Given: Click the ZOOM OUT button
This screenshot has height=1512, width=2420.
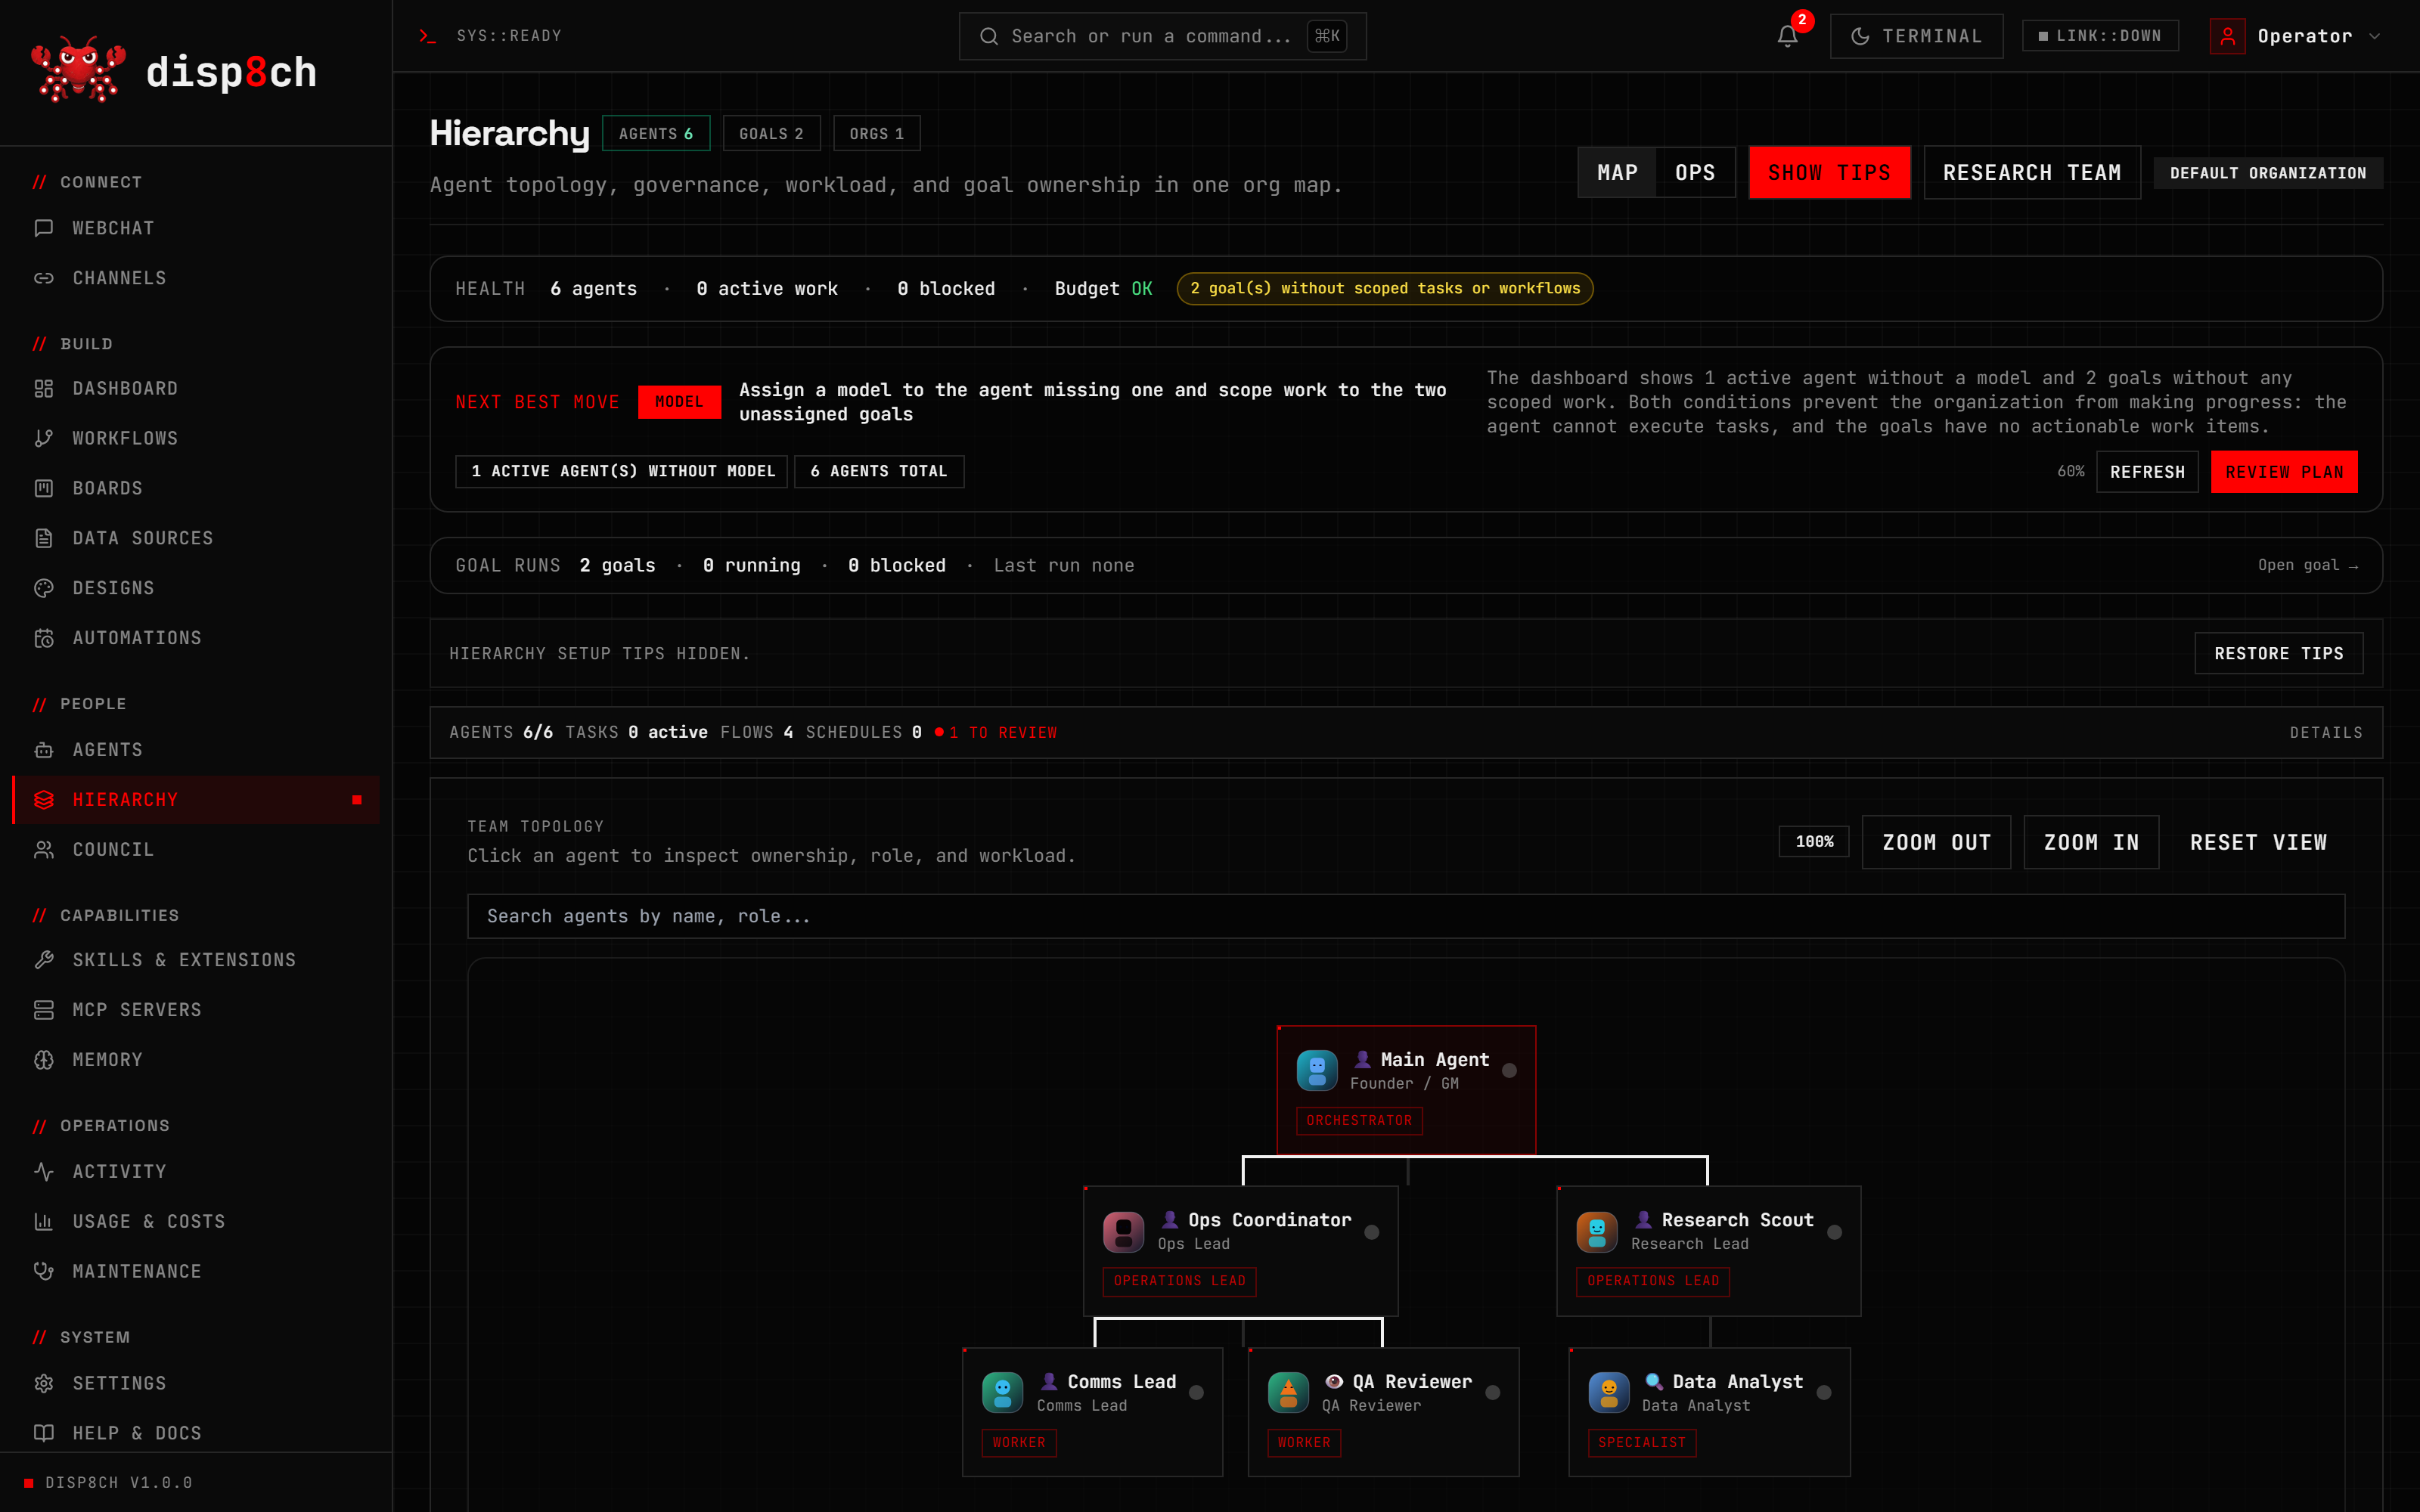Looking at the screenshot, I should pyautogui.click(x=1936, y=842).
